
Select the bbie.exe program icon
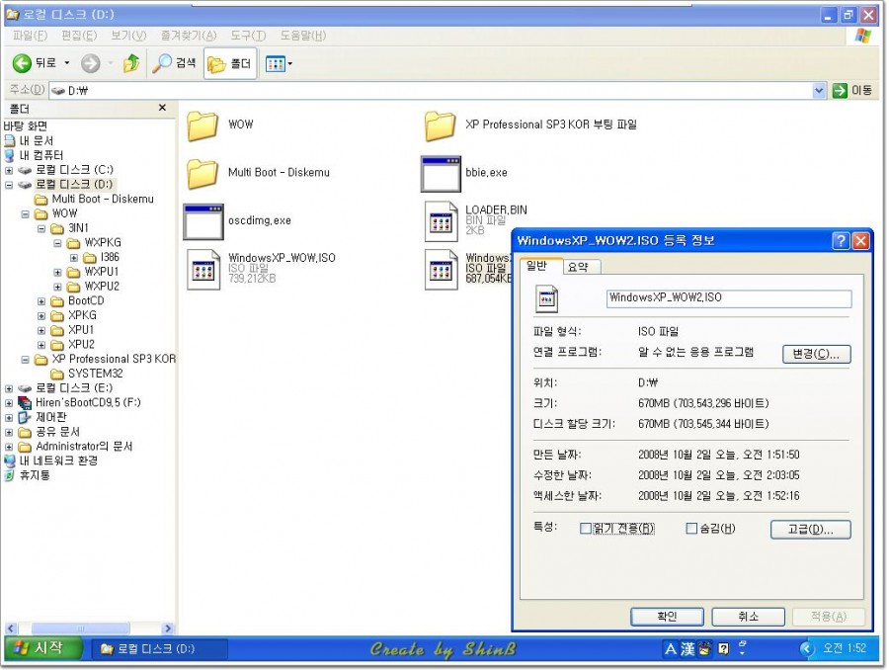pyautogui.click(x=441, y=174)
